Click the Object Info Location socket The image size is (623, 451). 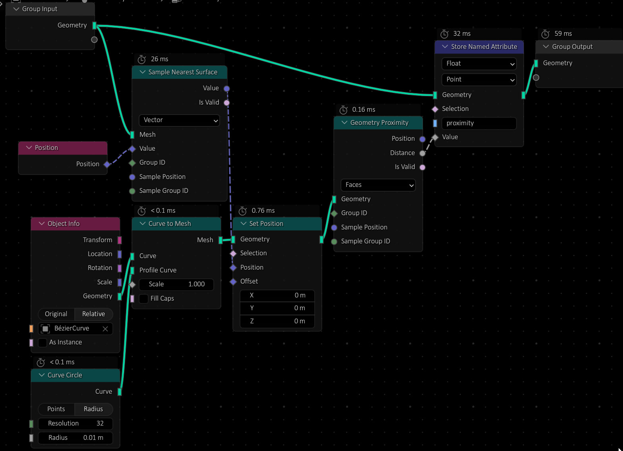(120, 254)
